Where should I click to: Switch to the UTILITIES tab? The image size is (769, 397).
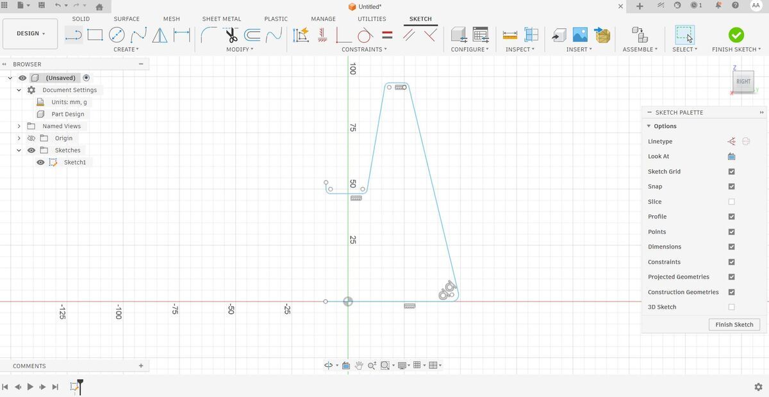click(x=372, y=19)
